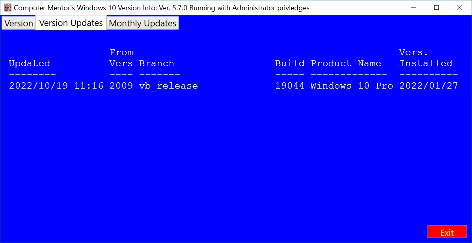Click product name Windows 10 Pro
The height and width of the screenshot is (243, 472).
coord(352,86)
